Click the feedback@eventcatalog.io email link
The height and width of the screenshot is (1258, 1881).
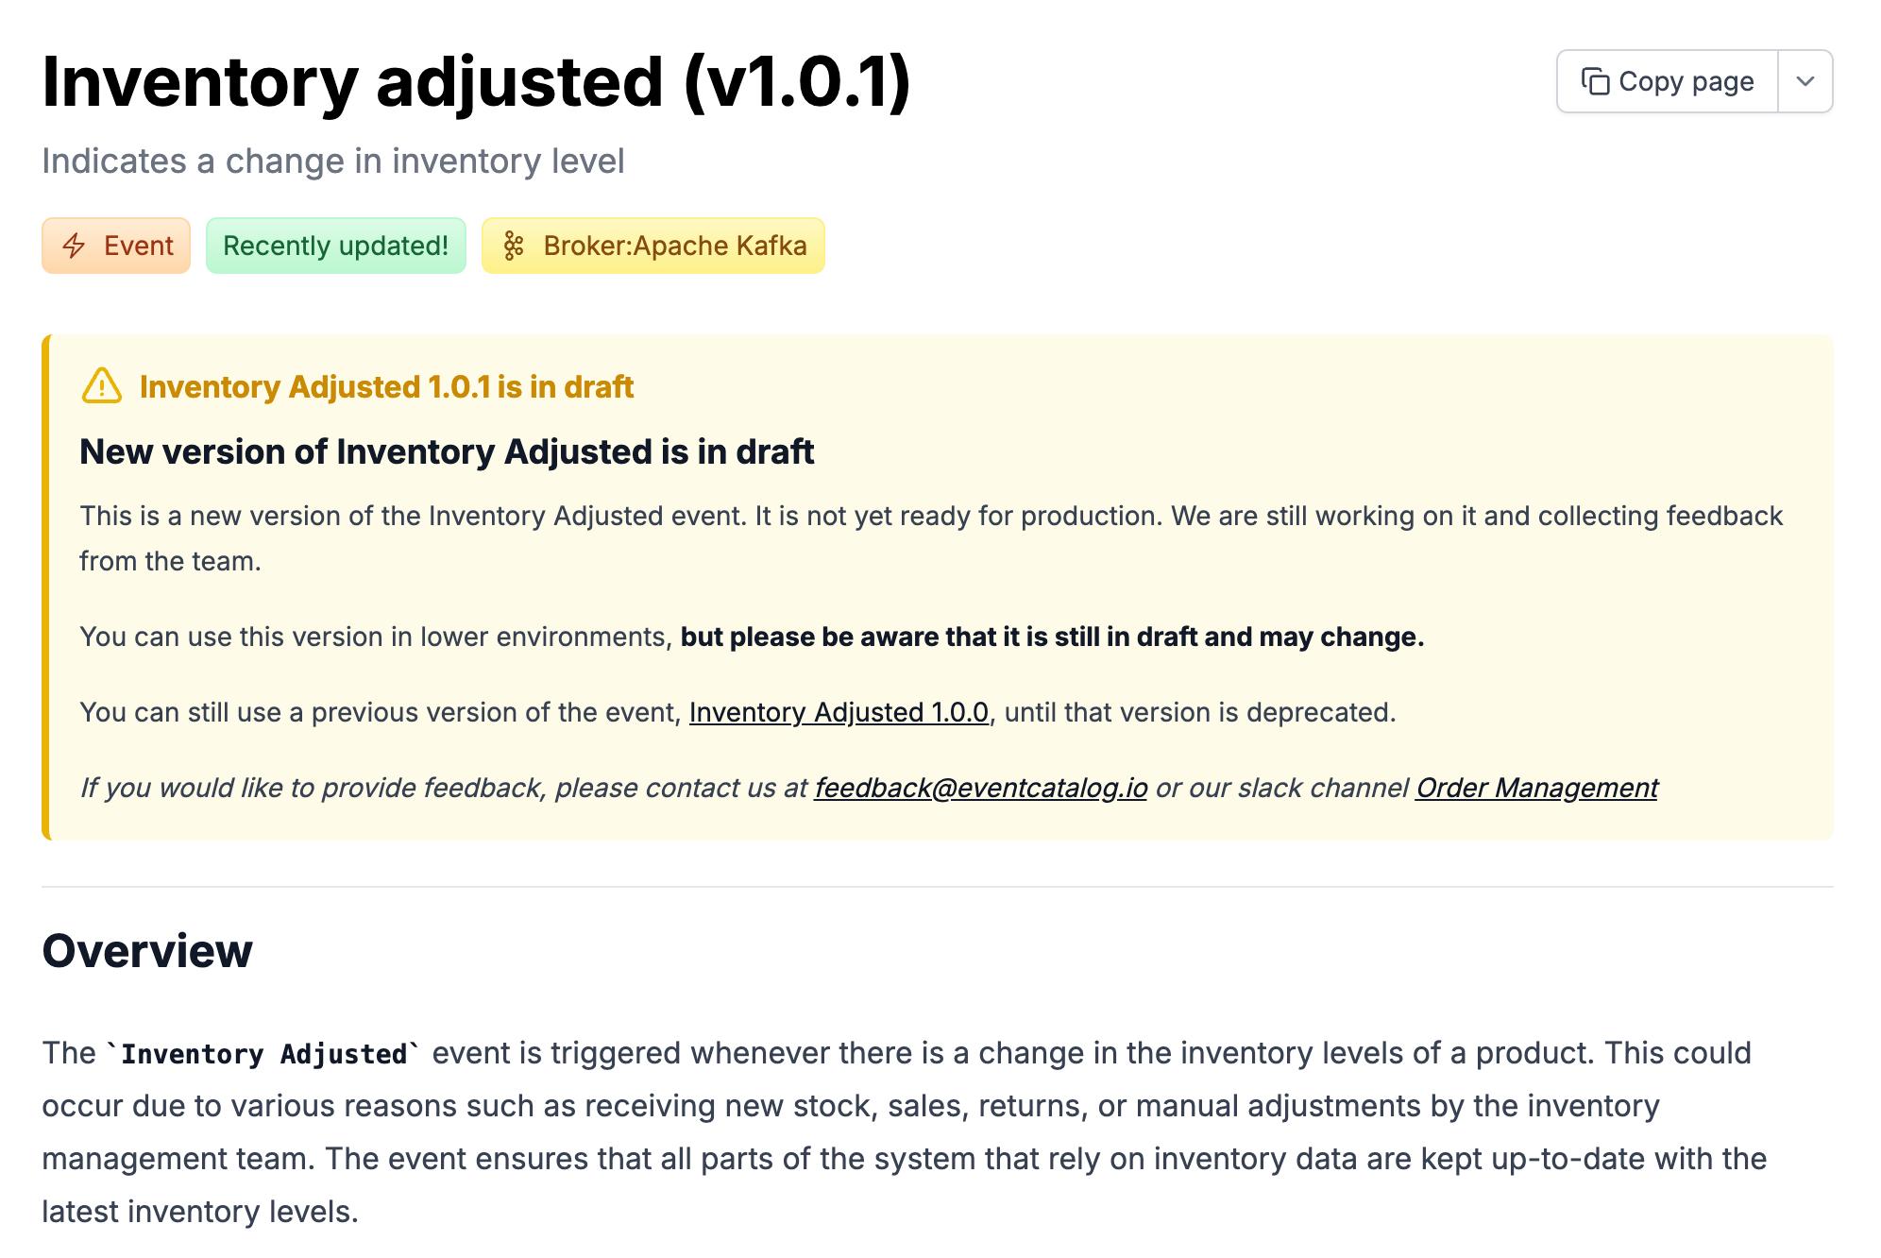click(x=980, y=788)
